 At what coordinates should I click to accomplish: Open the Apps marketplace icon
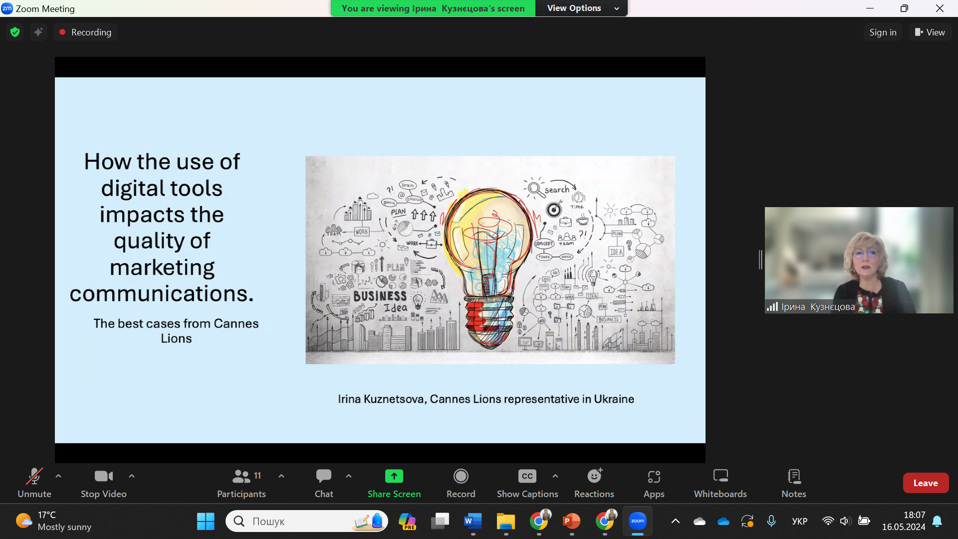654,482
